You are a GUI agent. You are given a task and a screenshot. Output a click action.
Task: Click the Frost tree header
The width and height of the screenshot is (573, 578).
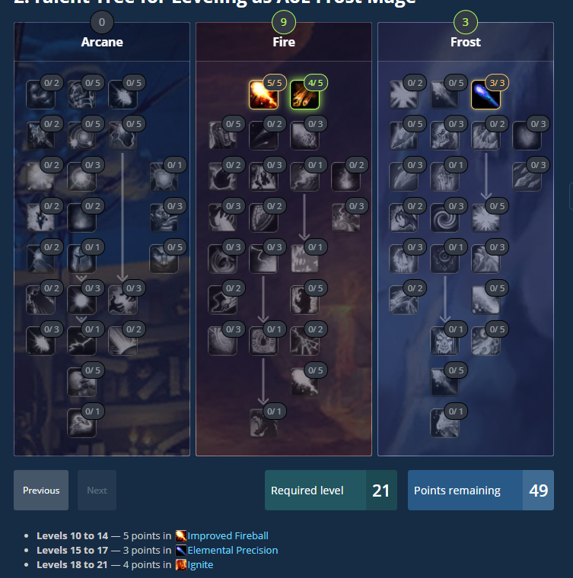click(x=466, y=42)
